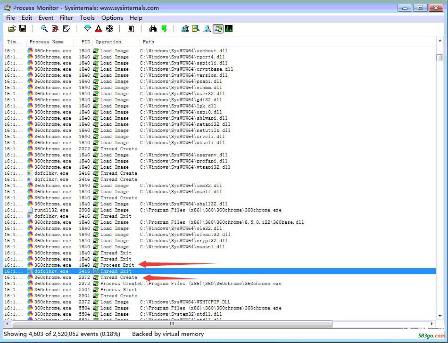Select the row loading System32\ntdll.dll
448x343 pixels.
[x=219, y=314]
